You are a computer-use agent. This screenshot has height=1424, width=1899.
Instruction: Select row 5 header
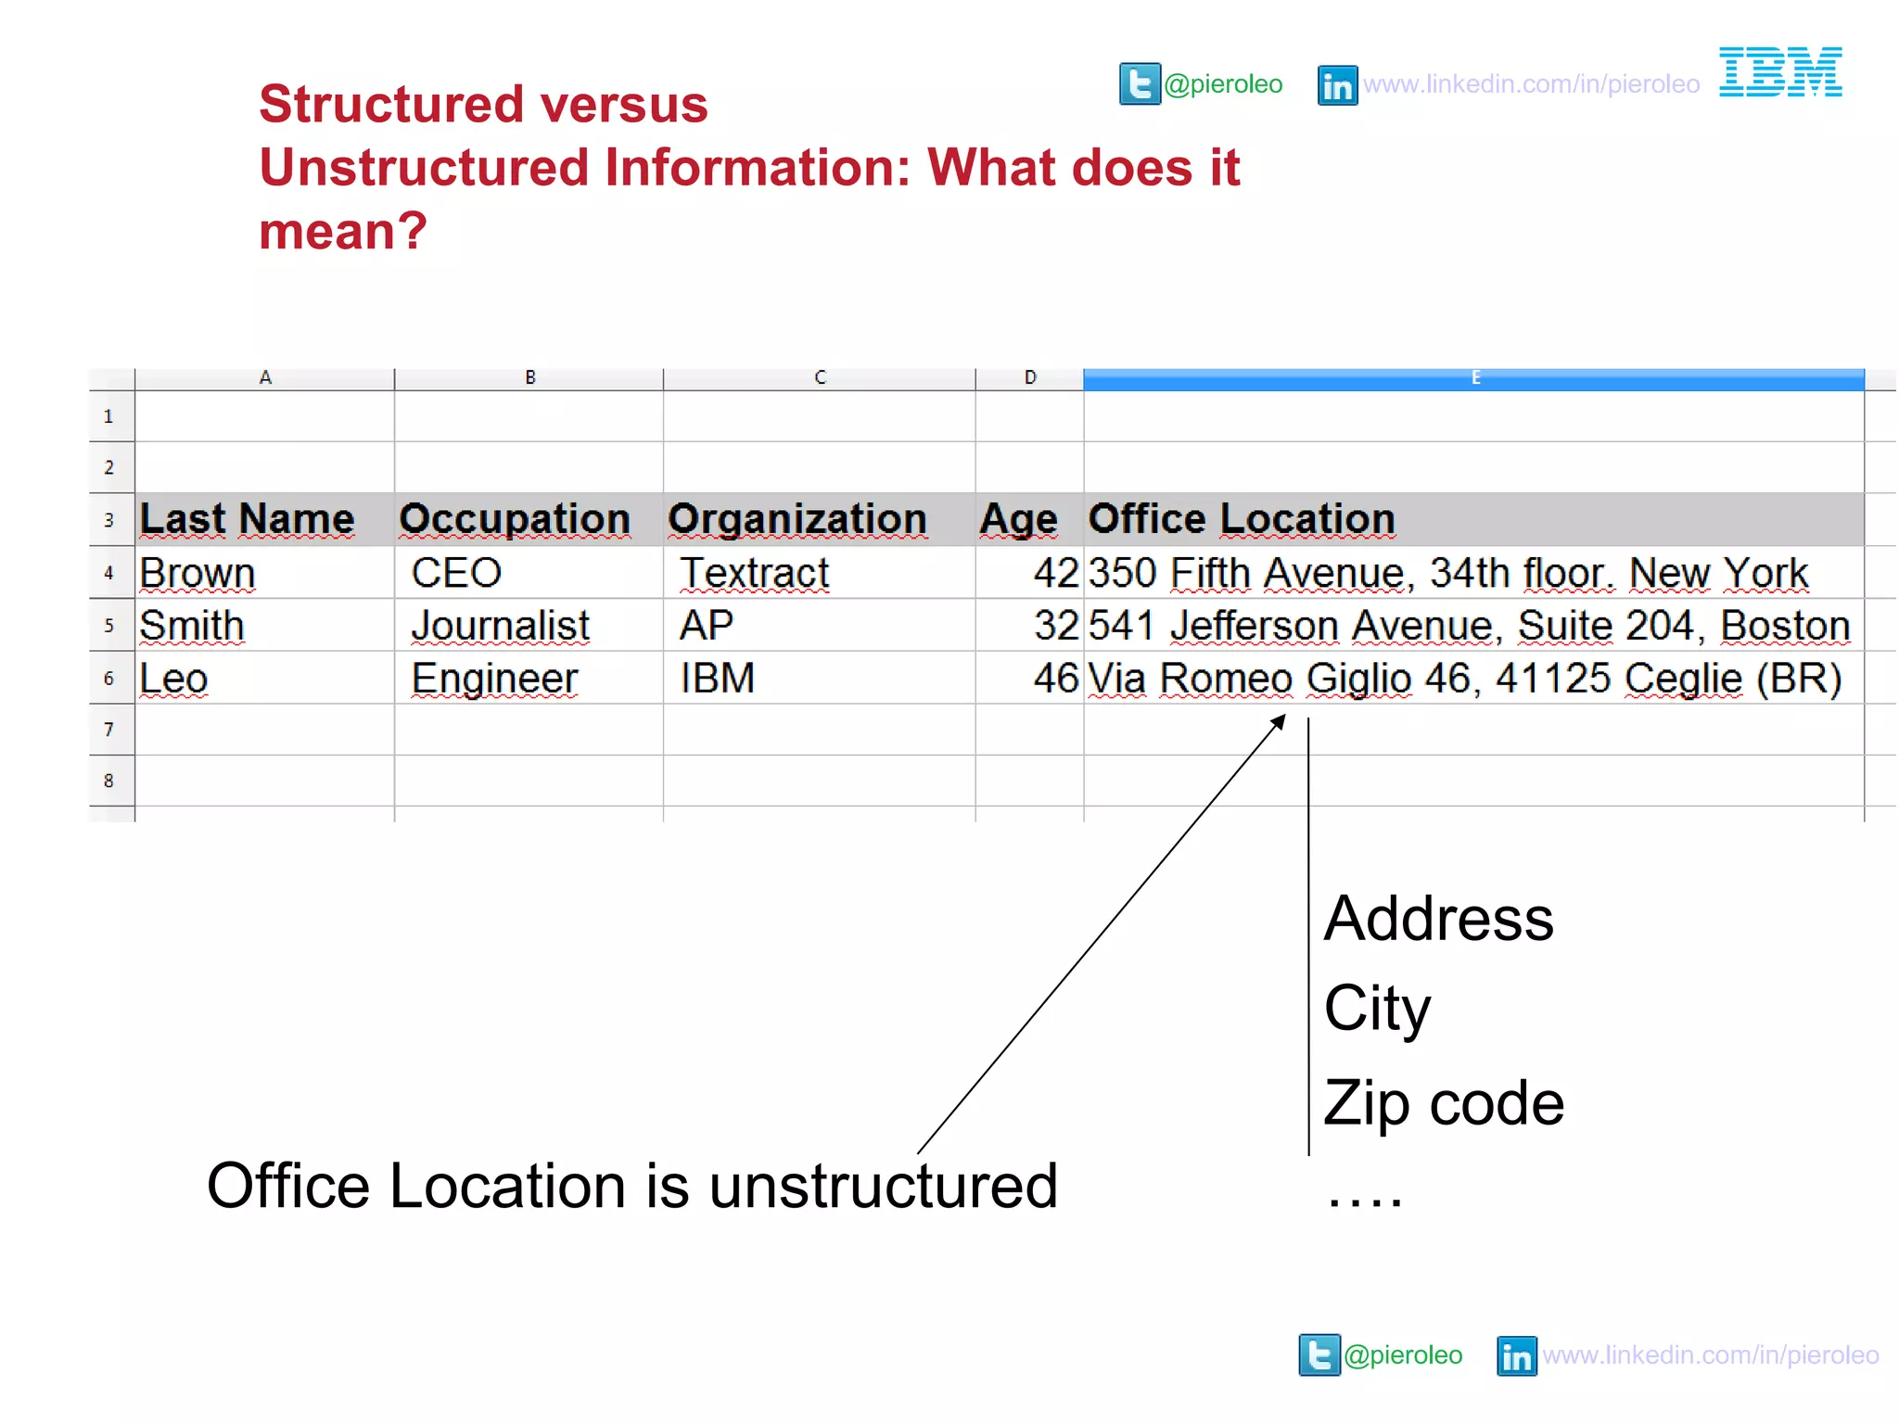(111, 625)
